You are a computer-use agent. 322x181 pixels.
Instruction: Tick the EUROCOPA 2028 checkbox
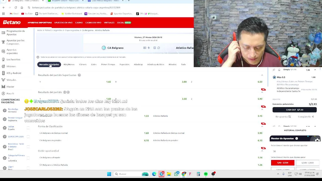[x=28, y=137]
